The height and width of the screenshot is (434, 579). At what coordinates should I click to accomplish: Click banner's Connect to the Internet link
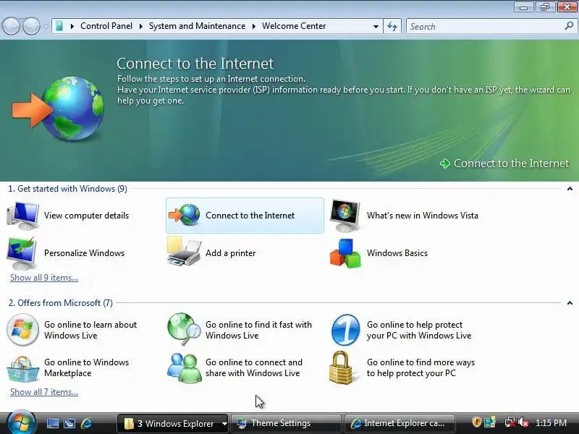coord(504,163)
